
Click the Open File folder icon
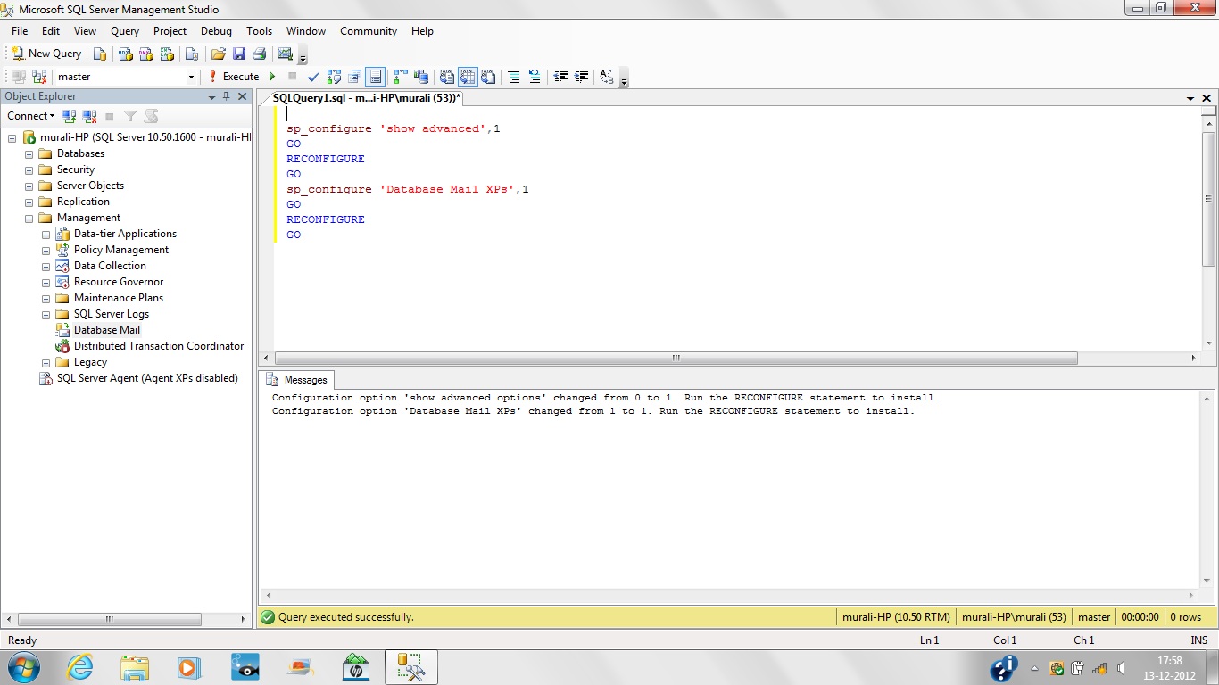[218, 54]
